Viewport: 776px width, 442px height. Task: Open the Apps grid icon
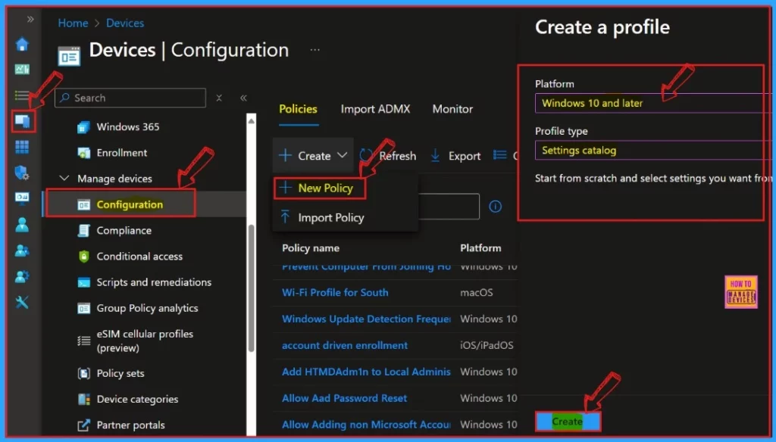22,147
